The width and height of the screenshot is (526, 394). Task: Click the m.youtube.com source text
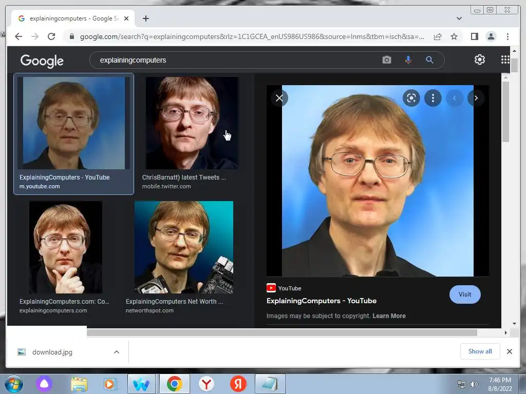point(40,186)
